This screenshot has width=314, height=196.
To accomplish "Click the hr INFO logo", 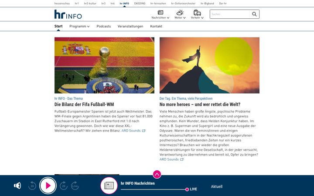I will click(x=68, y=14).
